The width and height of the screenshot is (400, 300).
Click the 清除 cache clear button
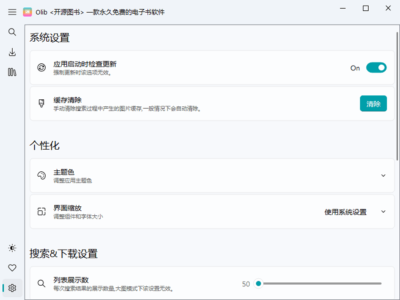(x=373, y=103)
